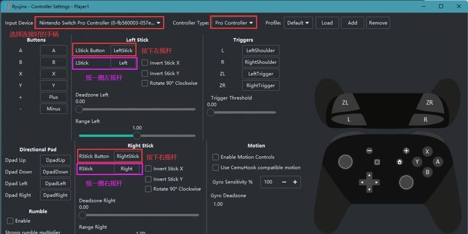Decrease Gyro Sensitivity with minus stepper
This screenshot has height=234, width=468.
click(284, 182)
